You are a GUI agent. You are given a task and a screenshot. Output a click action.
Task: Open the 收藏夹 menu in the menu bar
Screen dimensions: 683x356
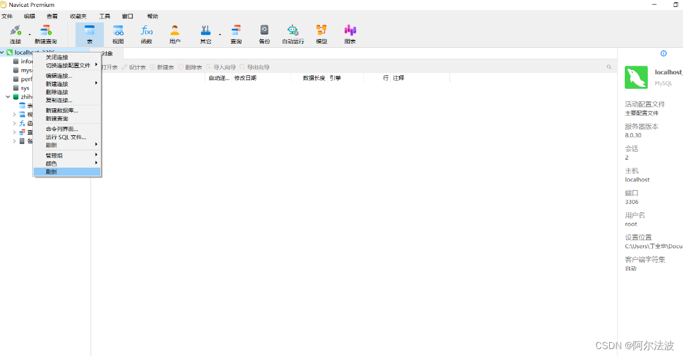(x=78, y=16)
